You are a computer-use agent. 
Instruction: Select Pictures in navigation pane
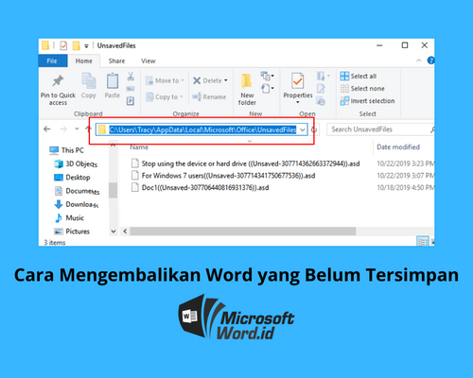72,232
